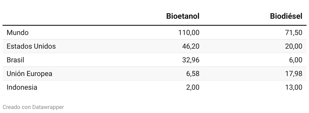
Task: Click the Brasil Bioetanol value 32,96
Action: coord(191,60)
